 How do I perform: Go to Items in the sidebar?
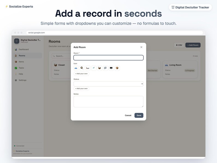[28, 62]
